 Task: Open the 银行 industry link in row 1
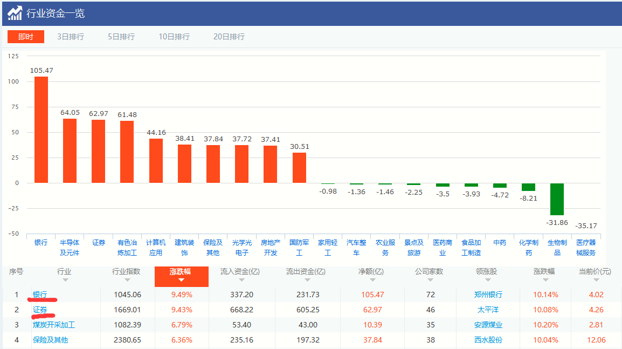(x=40, y=295)
